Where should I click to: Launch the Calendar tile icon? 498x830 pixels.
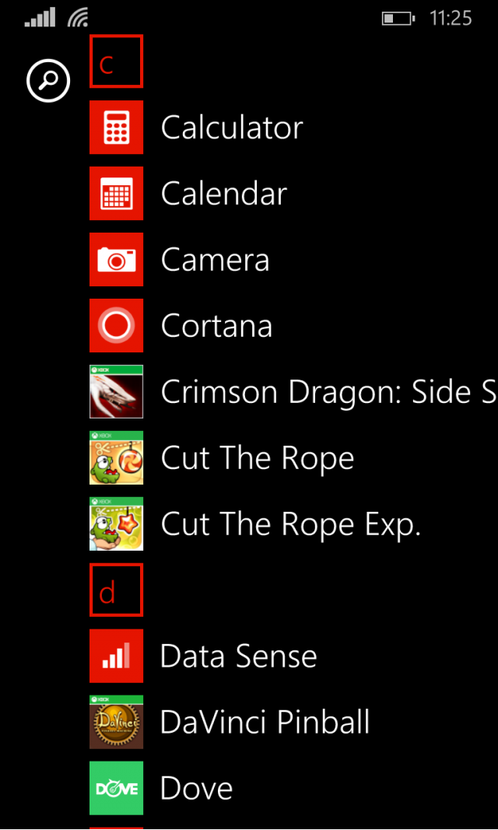(116, 193)
